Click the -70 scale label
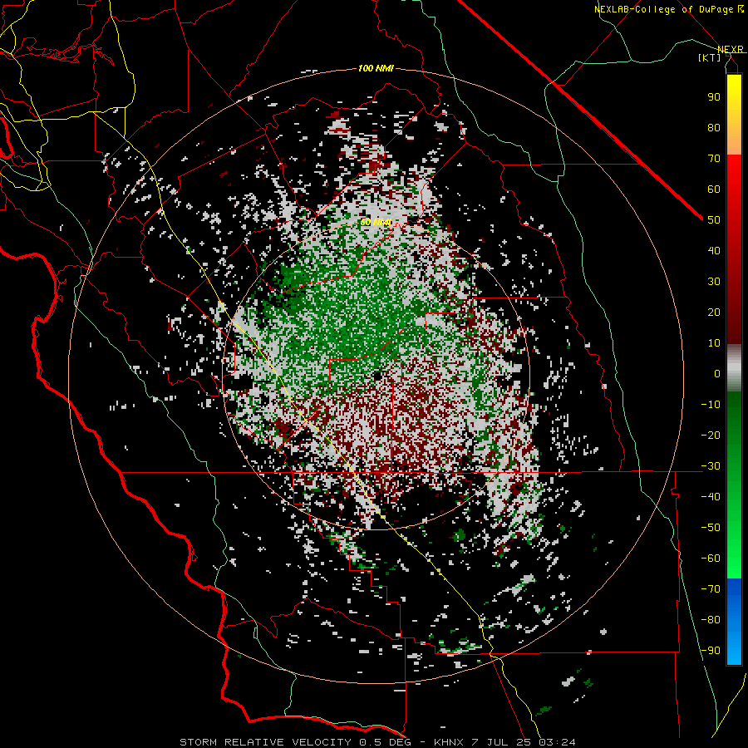This screenshot has height=748, width=748. click(711, 589)
